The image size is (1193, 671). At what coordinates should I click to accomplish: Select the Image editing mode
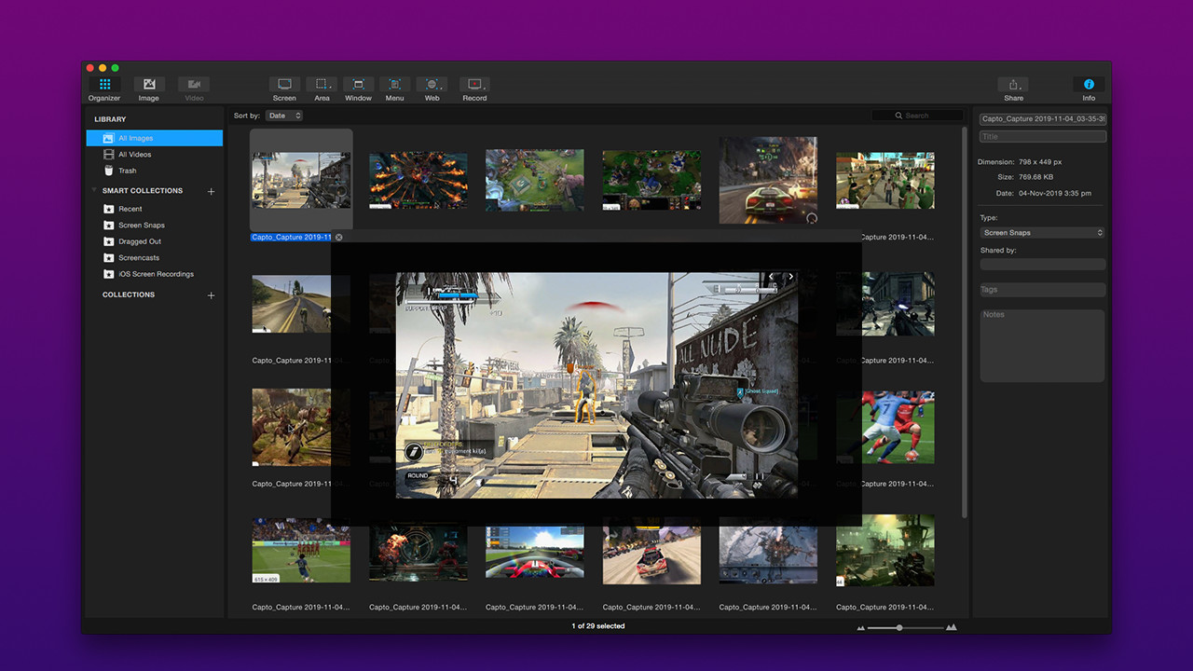click(x=148, y=85)
